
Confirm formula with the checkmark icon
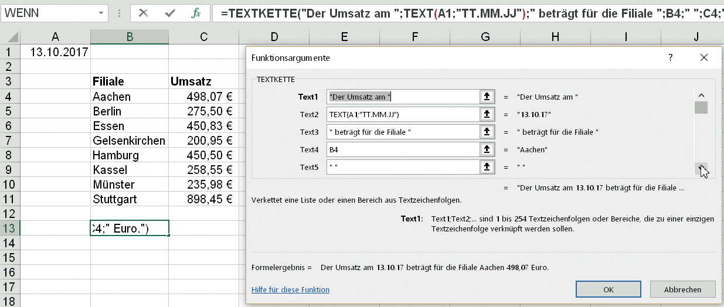170,12
